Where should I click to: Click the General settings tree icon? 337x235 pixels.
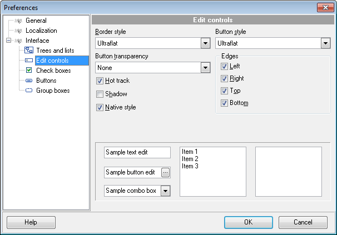(18, 21)
